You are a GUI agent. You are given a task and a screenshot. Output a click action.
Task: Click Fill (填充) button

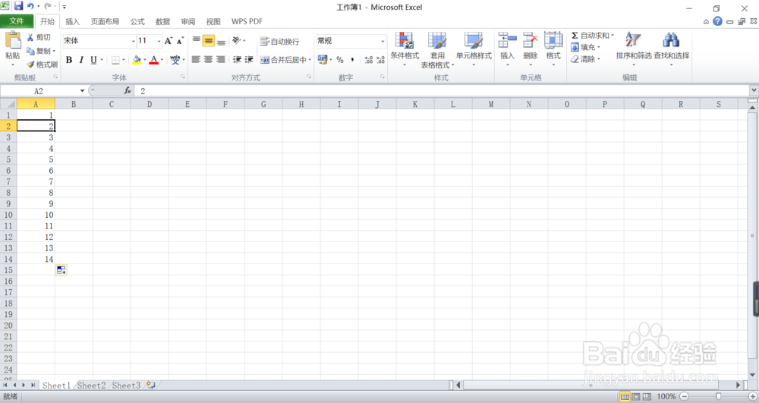click(x=583, y=47)
